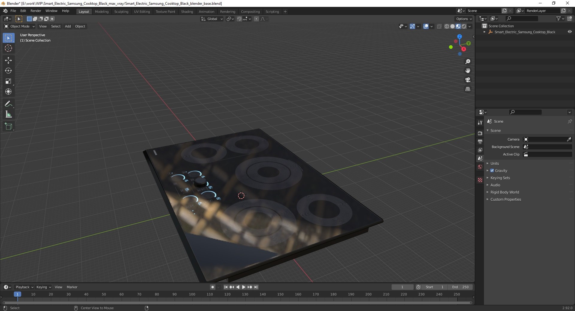The height and width of the screenshot is (311, 575).
Task: Select the Select Box tool
Action: [8, 38]
